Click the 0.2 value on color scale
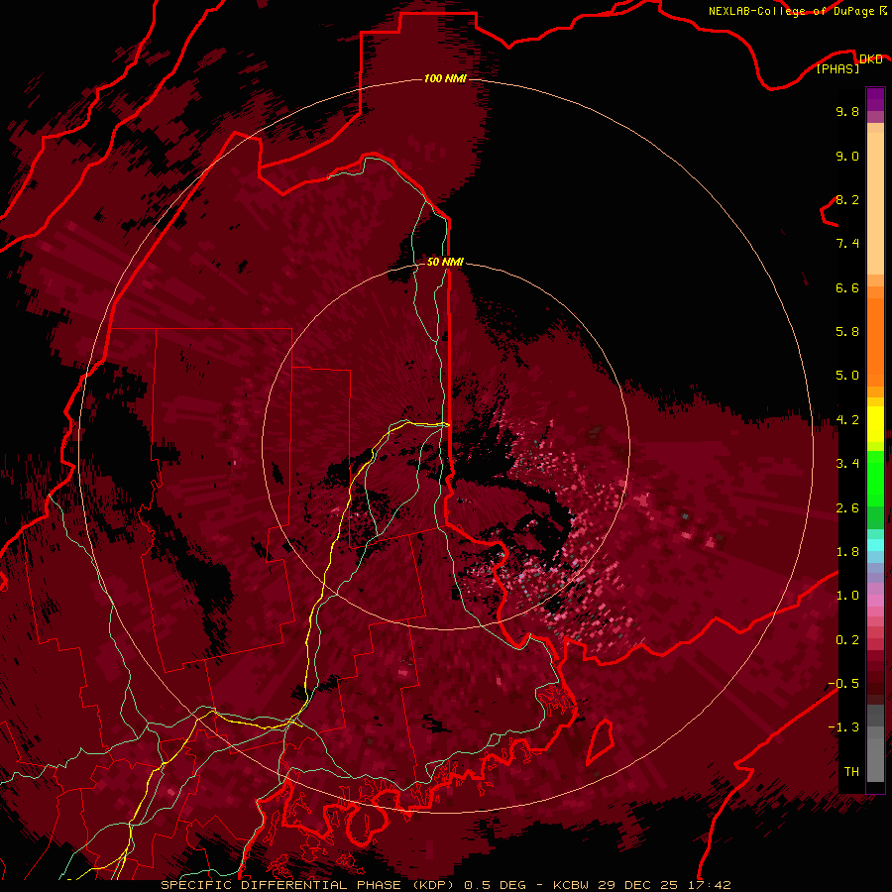Image resolution: width=892 pixels, height=892 pixels. (847, 640)
